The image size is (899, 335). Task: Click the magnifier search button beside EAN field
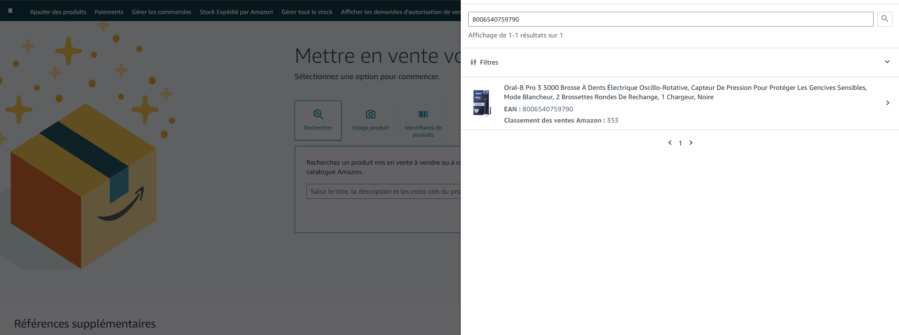tap(884, 19)
